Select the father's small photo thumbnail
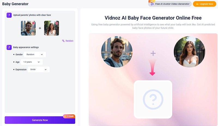This screenshot has width=218, height=126. point(28,29)
